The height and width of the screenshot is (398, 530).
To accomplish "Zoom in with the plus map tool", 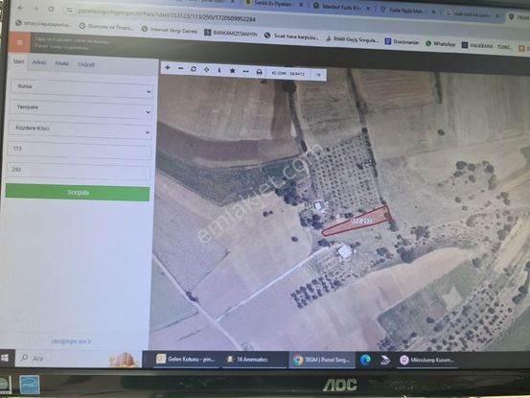I will [168, 68].
